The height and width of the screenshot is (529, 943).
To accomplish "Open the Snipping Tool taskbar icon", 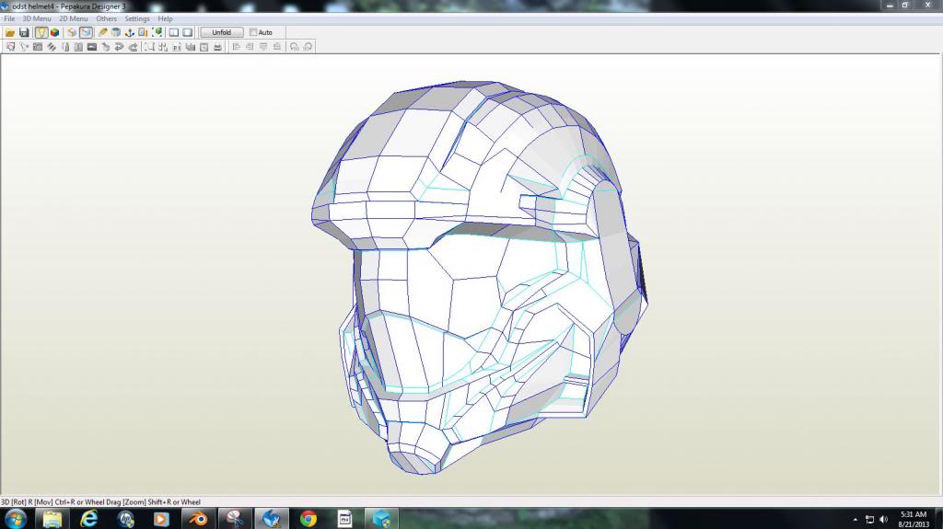I will 235,519.
